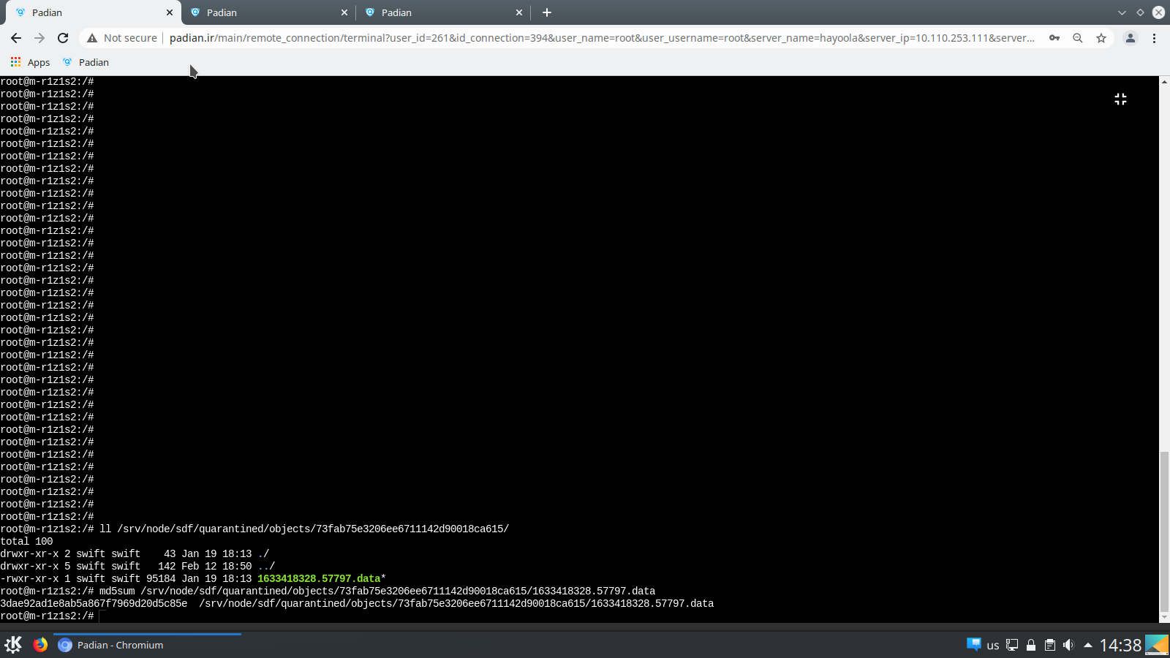Show hidden system tray icons arrow
The image size is (1170, 658).
coord(1088,645)
